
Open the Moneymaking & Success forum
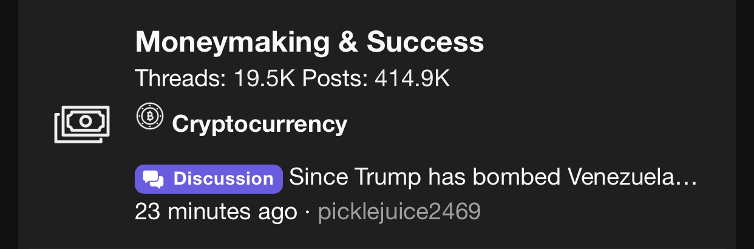(x=309, y=43)
